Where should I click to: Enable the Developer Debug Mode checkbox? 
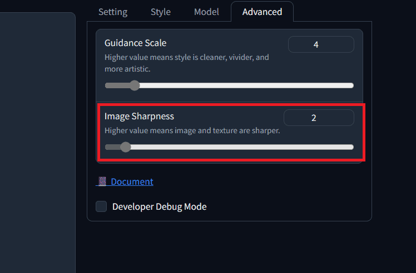[101, 206]
